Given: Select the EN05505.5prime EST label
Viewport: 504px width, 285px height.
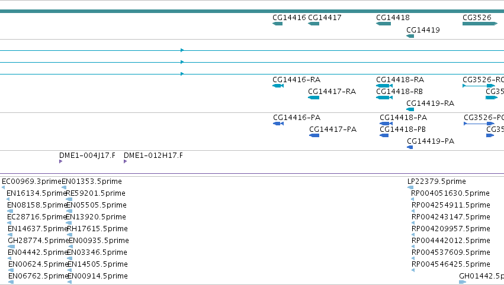Looking at the screenshot, I should click(97, 205).
